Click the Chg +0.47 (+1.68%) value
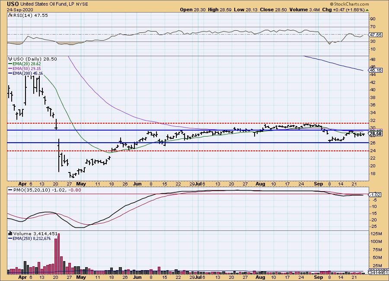Image resolution: width=389 pixels, height=281 pixels. tap(343, 10)
